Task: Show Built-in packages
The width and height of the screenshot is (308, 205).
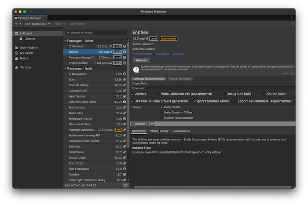Action: point(25,58)
